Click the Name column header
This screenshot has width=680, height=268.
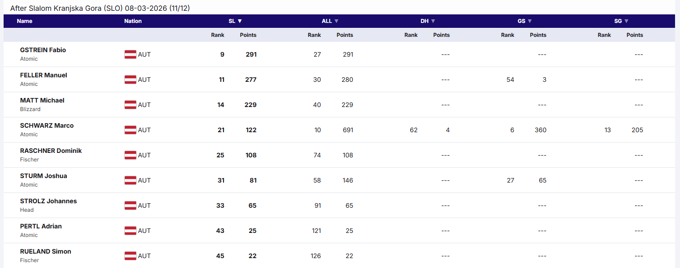[x=24, y=21]
